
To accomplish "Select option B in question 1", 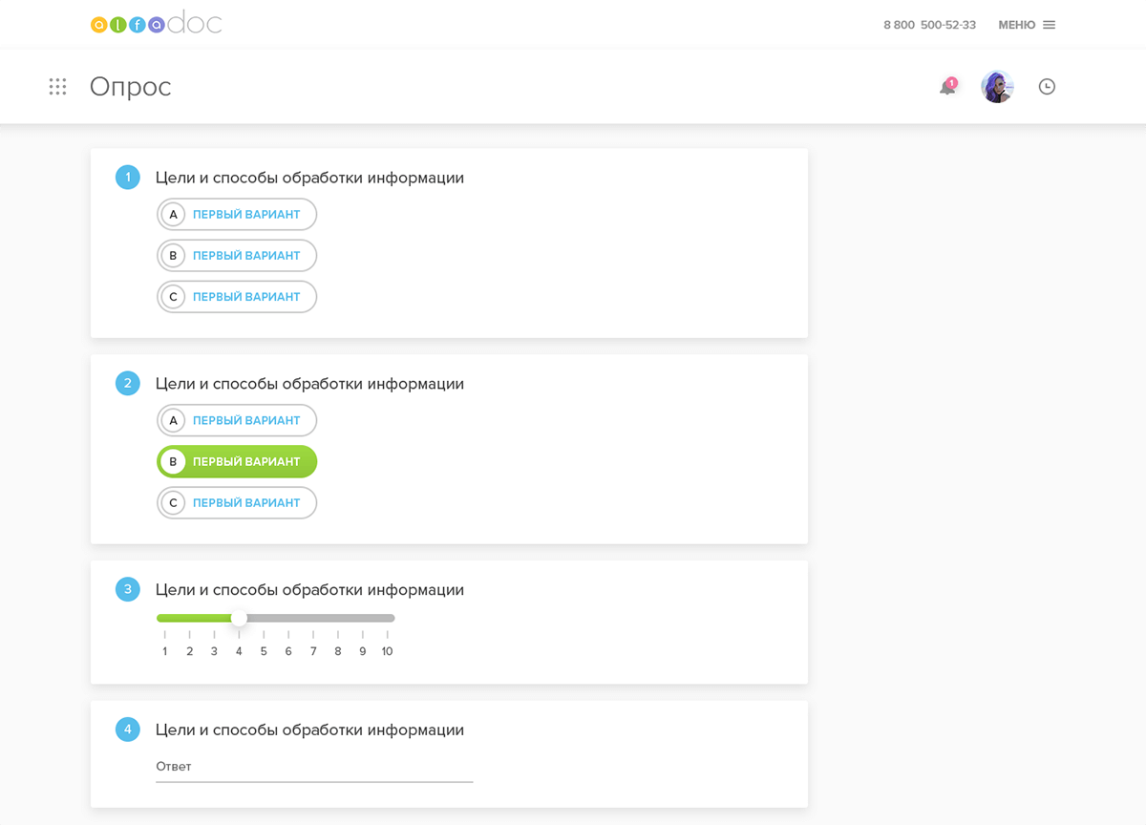I will click(x=237, y=256).
